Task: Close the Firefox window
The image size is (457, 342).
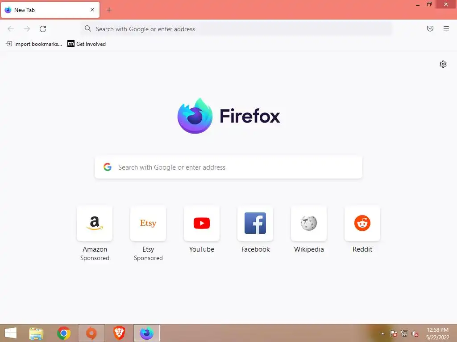Action: pos(446,4)
